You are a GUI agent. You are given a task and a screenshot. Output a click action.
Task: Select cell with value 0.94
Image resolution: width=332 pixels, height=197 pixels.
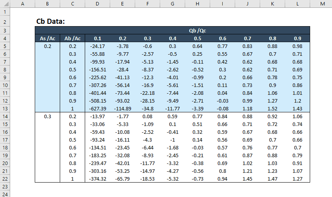[222, 179]
